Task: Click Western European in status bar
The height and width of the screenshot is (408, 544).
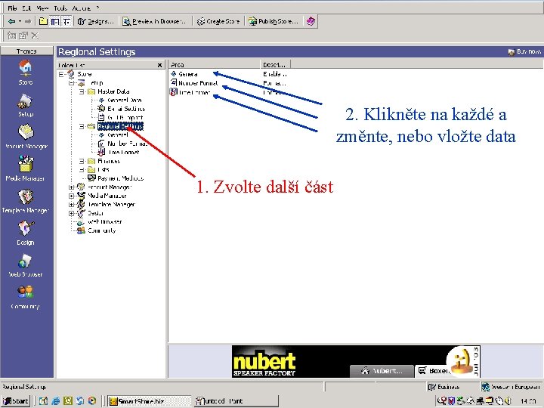Action: [x=511, y=387]
